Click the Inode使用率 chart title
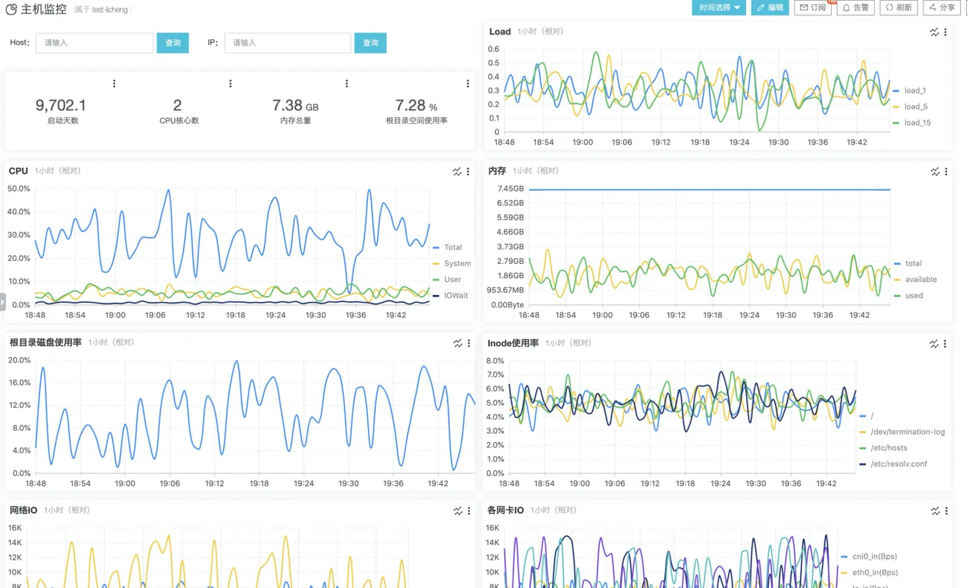 [x=513, y=343]
